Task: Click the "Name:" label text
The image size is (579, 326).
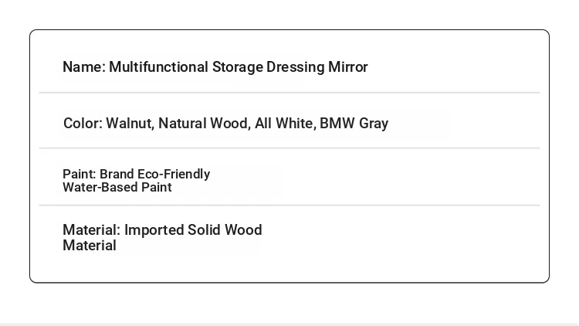Action: pos(84,67)
